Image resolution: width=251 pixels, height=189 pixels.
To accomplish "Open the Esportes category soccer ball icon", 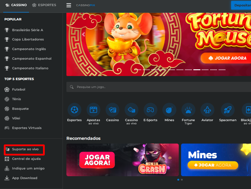I will (74, 110).
